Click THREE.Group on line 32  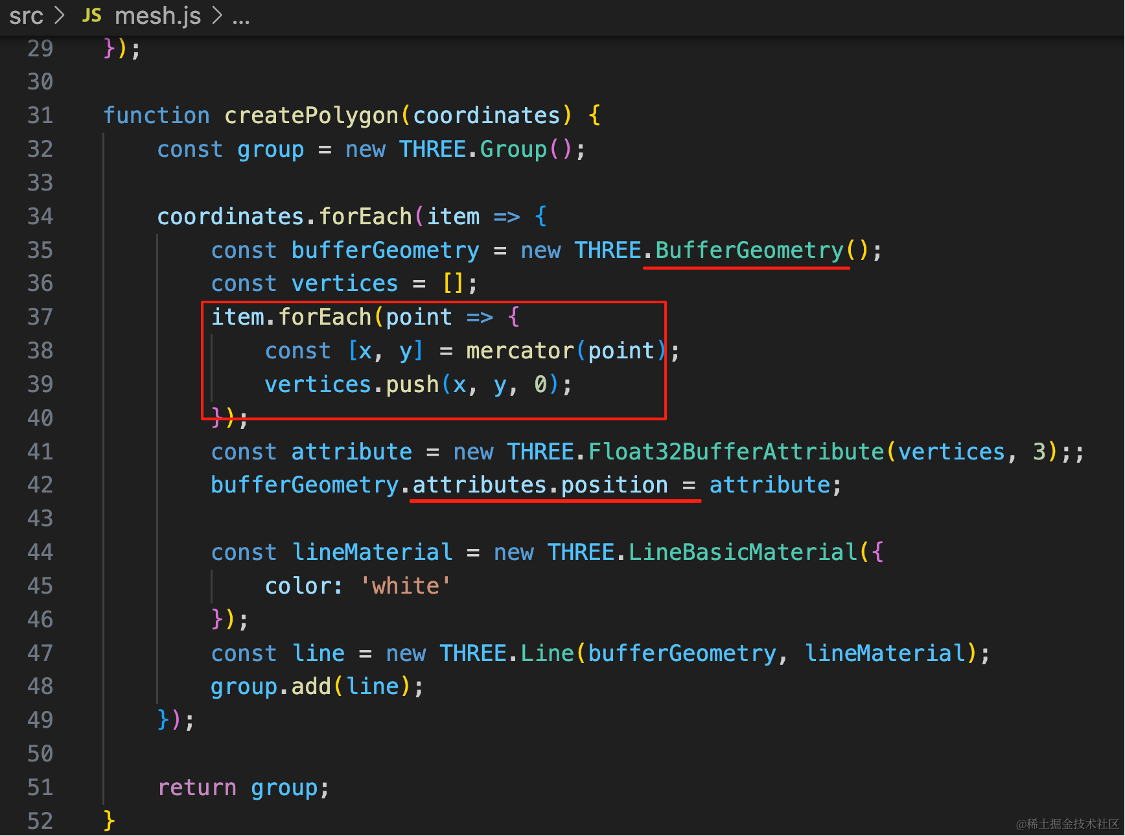(x=473, y=149)
